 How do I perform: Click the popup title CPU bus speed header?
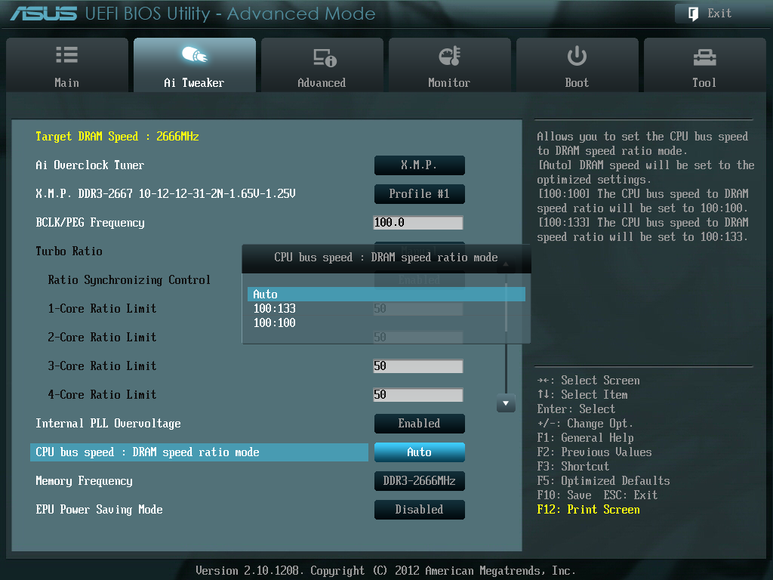(386, 258)
